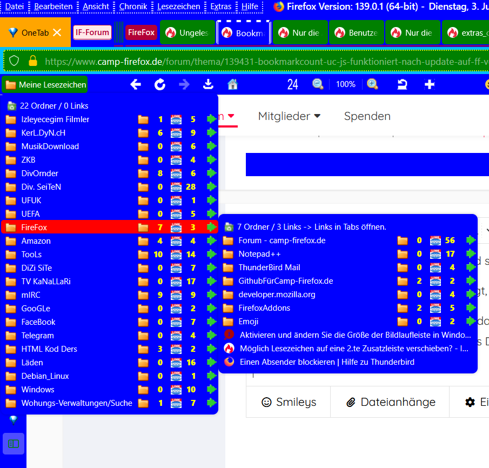This screenshot has height=468, width=489.
Task: Zoom out with the magnifier minus icon
Action: pyautogui.click(x=318, y=84)
